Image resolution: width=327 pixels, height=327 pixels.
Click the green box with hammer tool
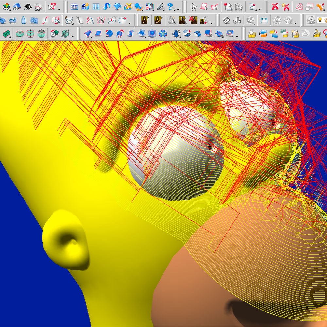65,33
